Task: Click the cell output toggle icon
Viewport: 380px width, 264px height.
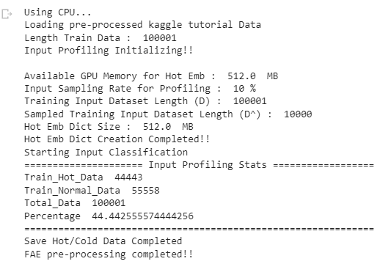Action: point(7,14)
